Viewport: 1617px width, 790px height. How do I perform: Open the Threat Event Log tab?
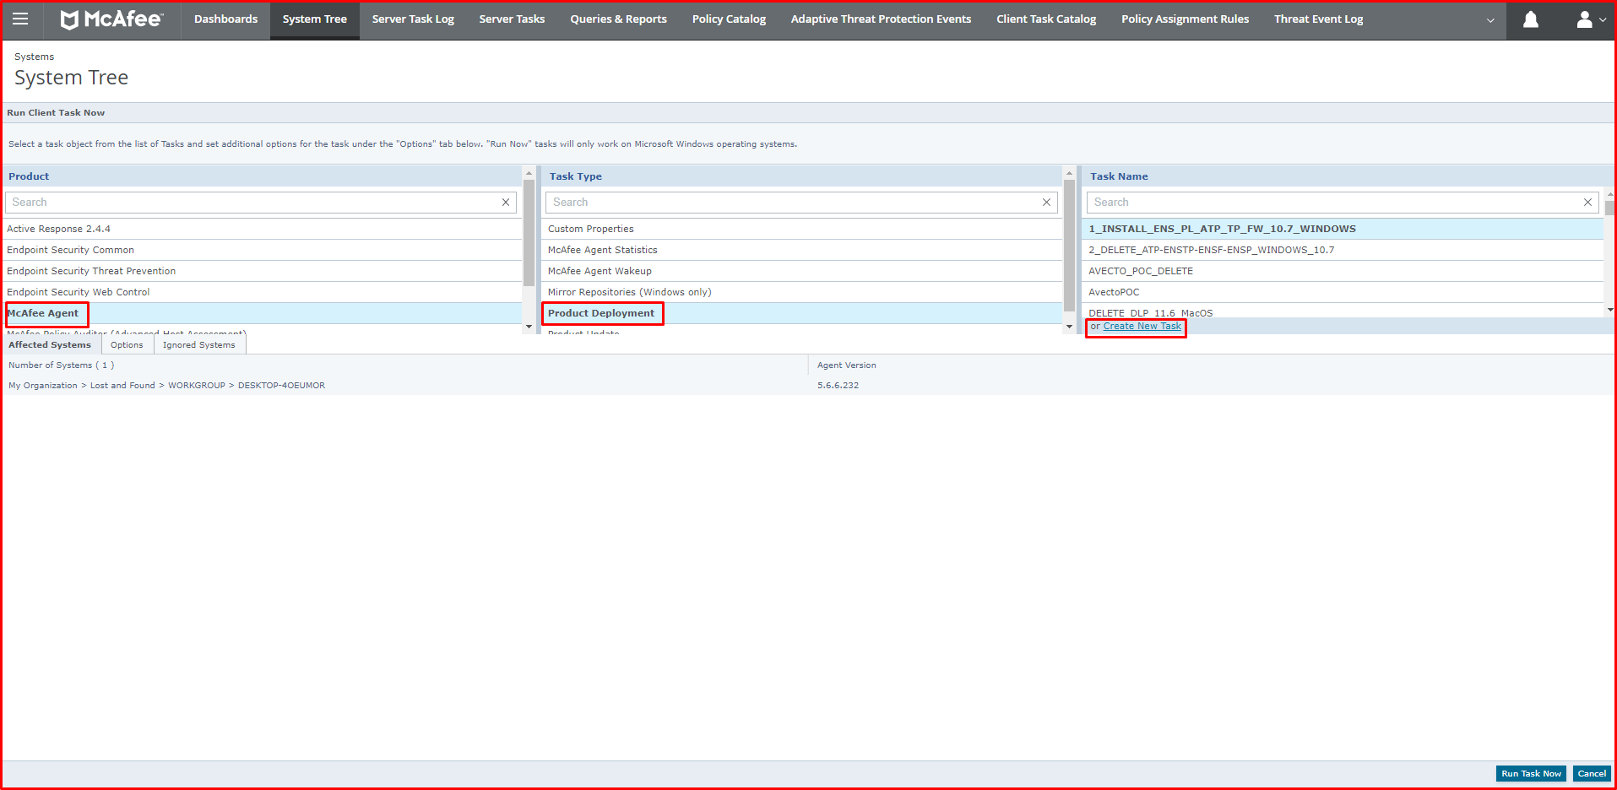point(1318,19)
